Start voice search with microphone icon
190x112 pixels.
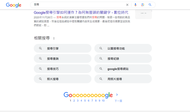pos(135,5)
